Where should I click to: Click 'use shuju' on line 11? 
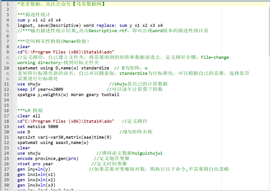(x=29, y=84)
